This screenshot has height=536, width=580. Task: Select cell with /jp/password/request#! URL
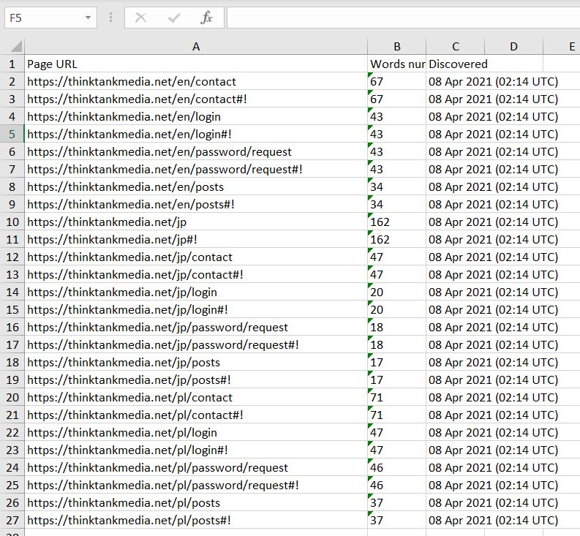(196, 344)
